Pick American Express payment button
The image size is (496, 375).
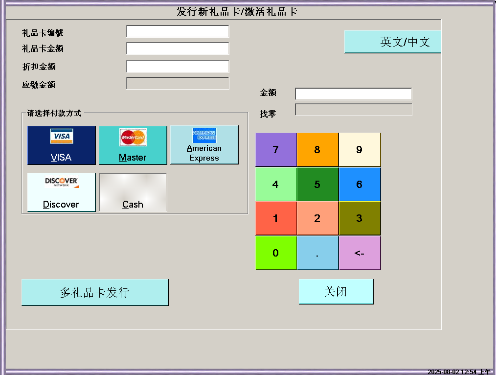[x=204, y=145]
